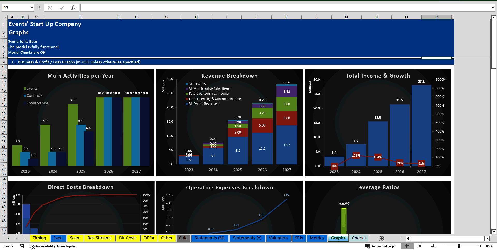Click the 85% zoom level button

click(x=489, y=246)
